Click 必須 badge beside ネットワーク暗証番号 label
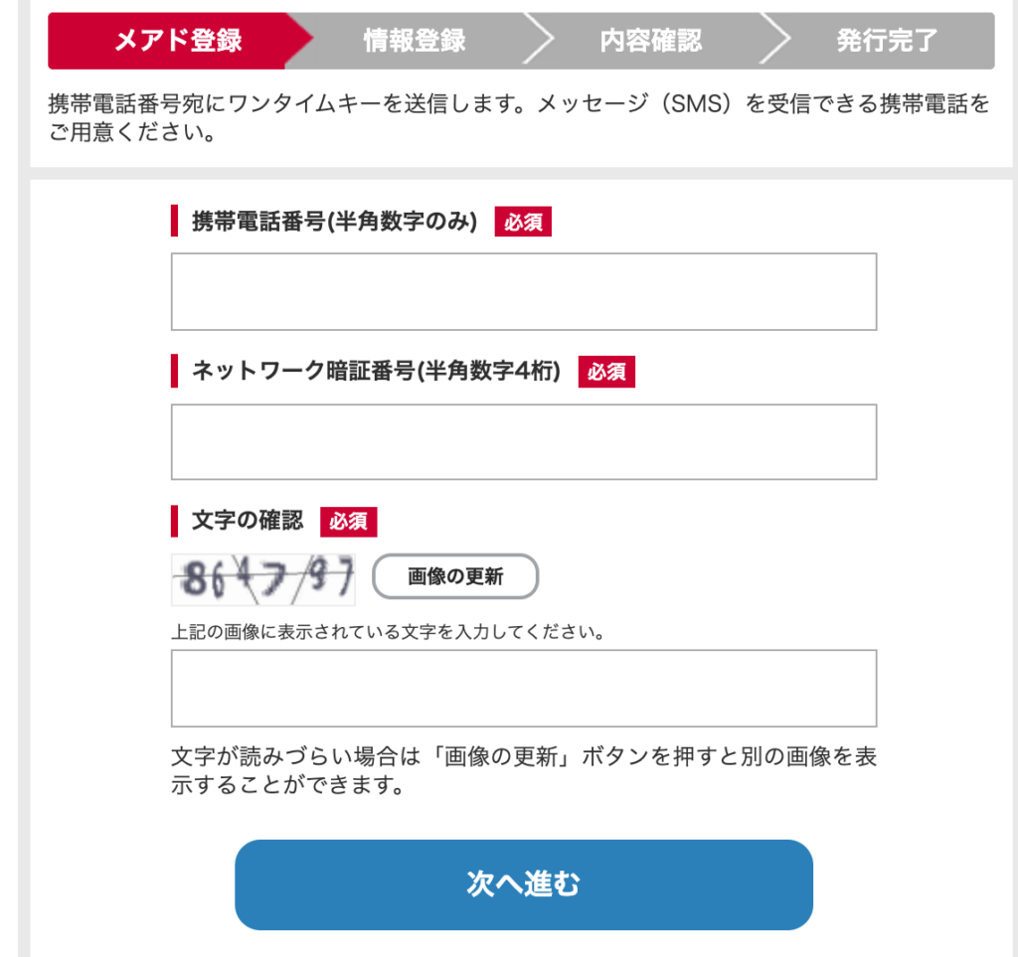 click(x=606, y=372)
